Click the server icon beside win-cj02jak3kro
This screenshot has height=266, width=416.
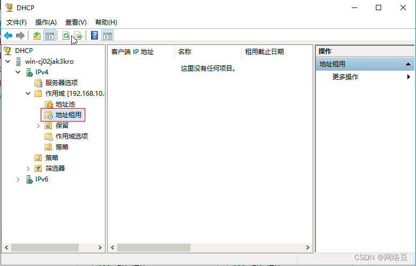tap(18, 62)
